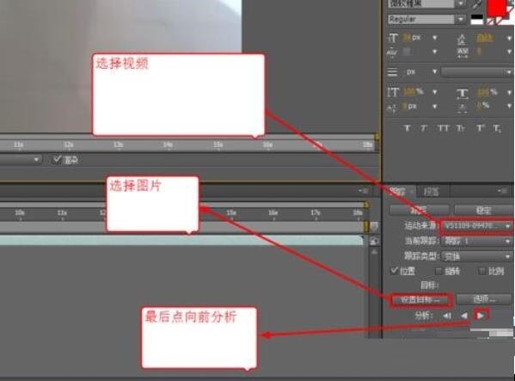
Task: Toggle Faux Bold text style
Action: click(x=407, y=128)
